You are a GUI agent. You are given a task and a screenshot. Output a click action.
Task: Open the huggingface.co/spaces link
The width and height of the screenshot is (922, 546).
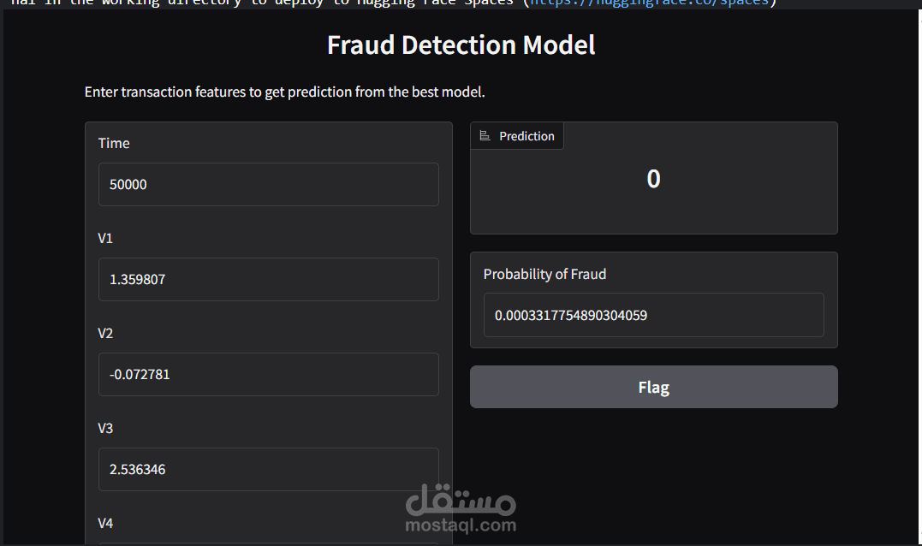[651, 3]
